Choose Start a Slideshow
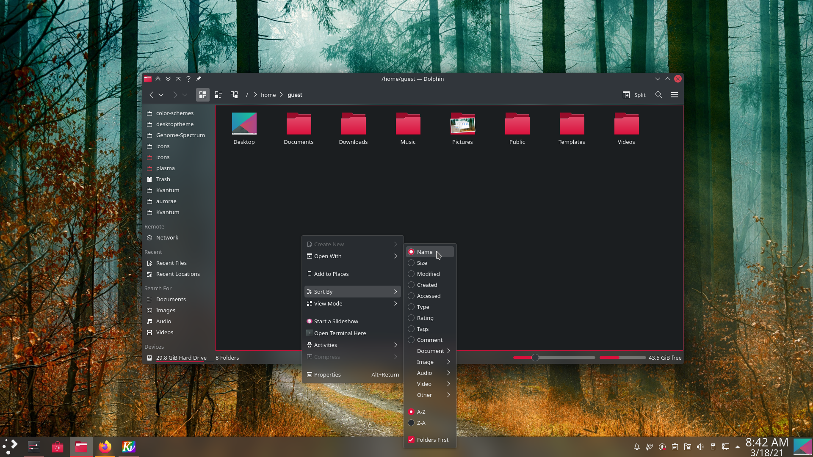The height and width of the screenshot is (457, 813). 352,321
